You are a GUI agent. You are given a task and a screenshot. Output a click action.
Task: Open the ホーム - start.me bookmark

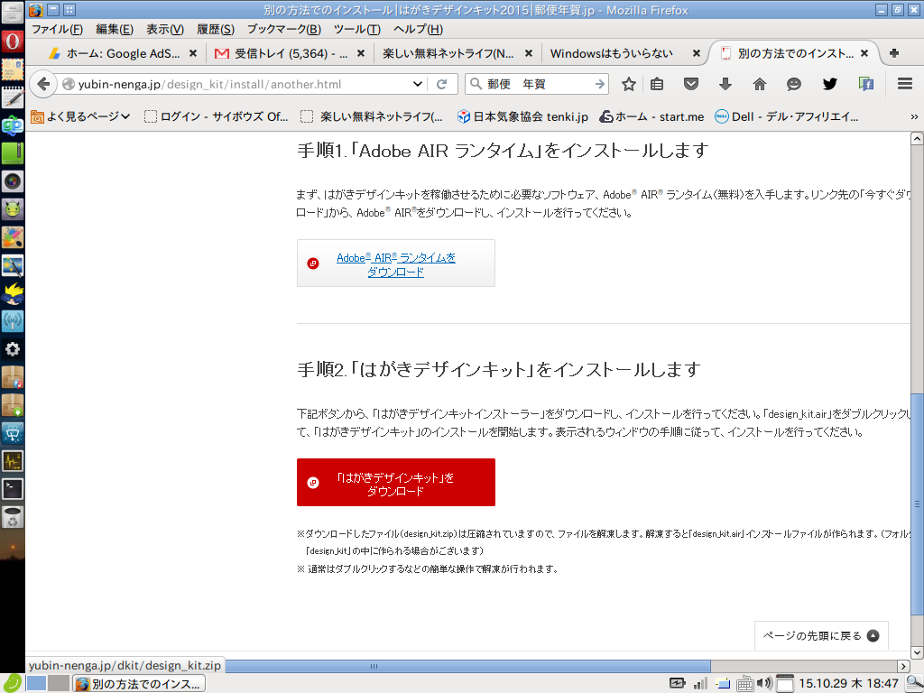click(651, 116)
